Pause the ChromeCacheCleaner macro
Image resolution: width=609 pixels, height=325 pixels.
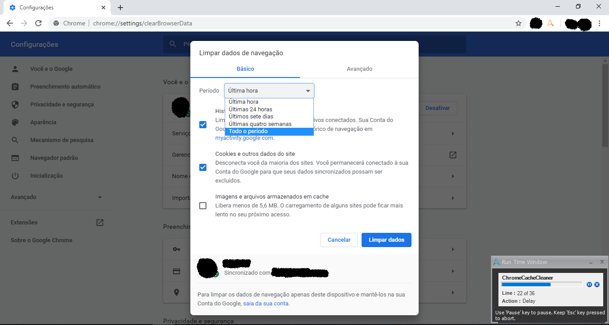point(589,284)
